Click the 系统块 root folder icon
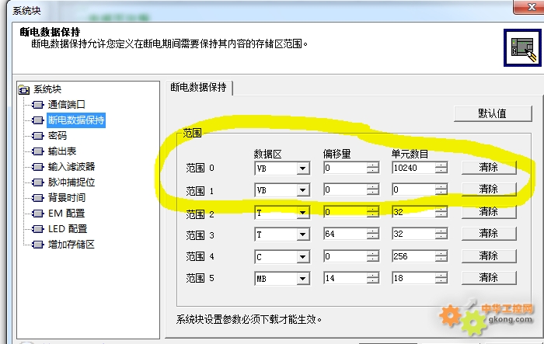This screenshot has height=344, width=544. click(x=23, y=90)
